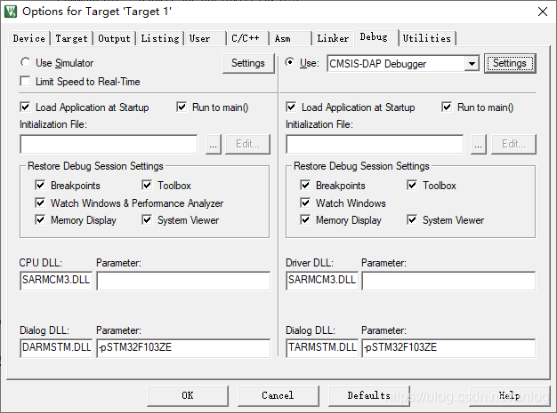Open CMSIS-DAP Debugger Settings

pos(510,63)
